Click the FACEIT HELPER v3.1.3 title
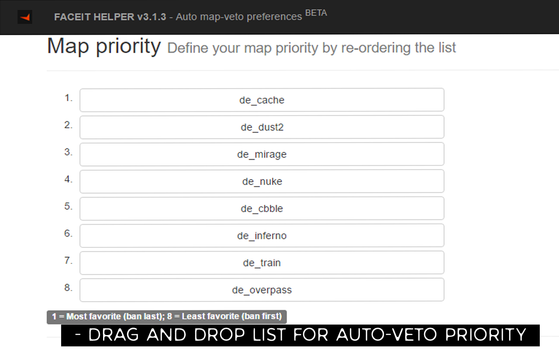Screen dimensions: 559x349 pos(110,17)
